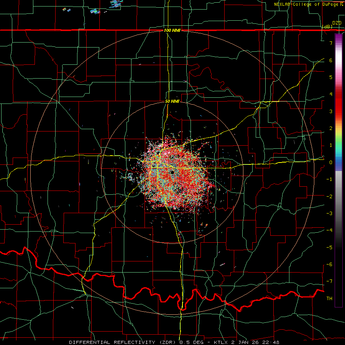Click the -6 value on the color scale
Screen dimensions: 345x345
click(329, 264)
